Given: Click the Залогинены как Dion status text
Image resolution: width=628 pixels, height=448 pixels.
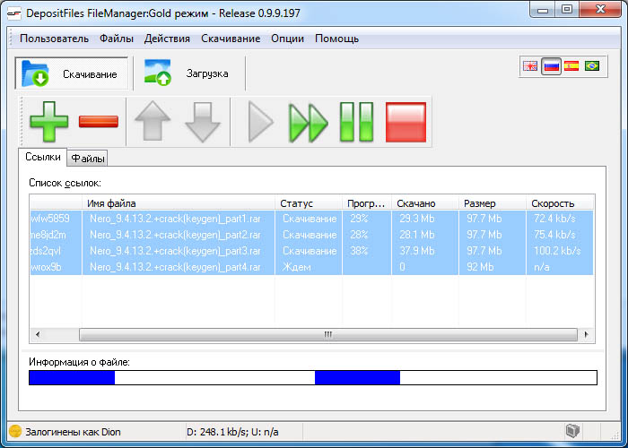Looking at the screenshot, I should tap(73, 432).
